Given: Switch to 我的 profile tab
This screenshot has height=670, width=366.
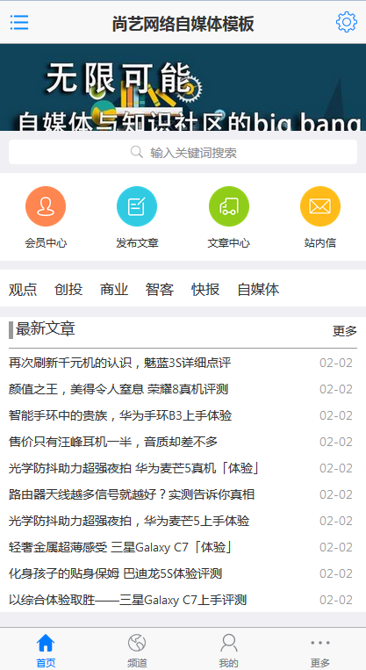Looking at the screenshot, I should 228,651.
